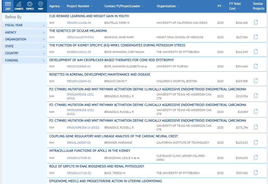
Task: Open project number 5K08DK118211-03
Action: [79, 52]
